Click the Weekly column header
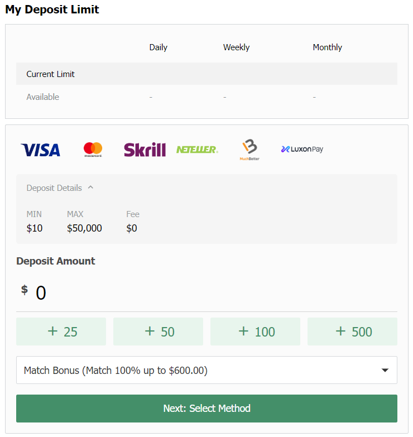This screenshot has height=437, width=413. pyautogui.click(x=236, y=47)
